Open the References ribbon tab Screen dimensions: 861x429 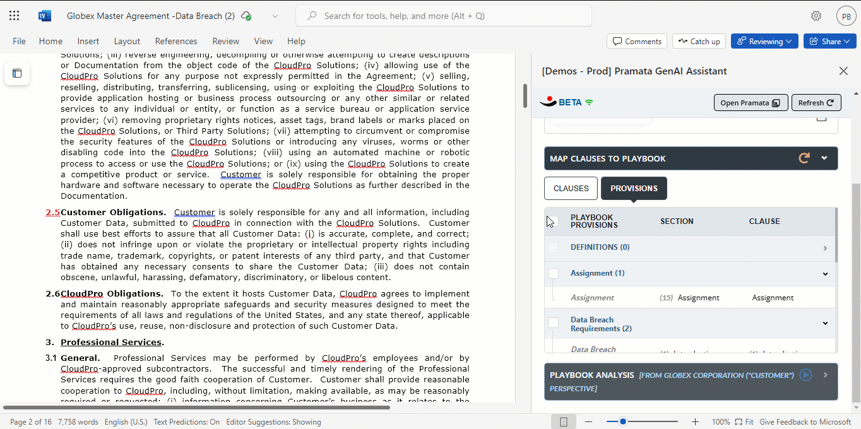pos(176,41)
